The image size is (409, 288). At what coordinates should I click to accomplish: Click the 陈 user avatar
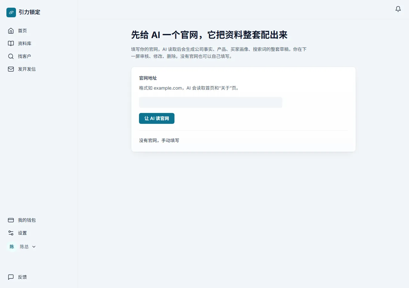coord(12,247)
